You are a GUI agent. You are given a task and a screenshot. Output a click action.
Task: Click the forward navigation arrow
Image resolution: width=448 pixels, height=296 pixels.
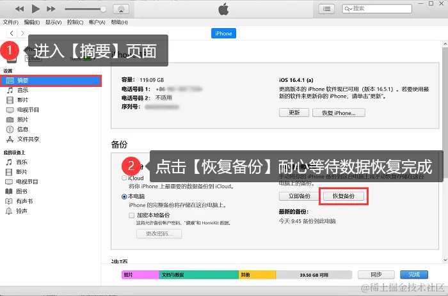(22, 33)
